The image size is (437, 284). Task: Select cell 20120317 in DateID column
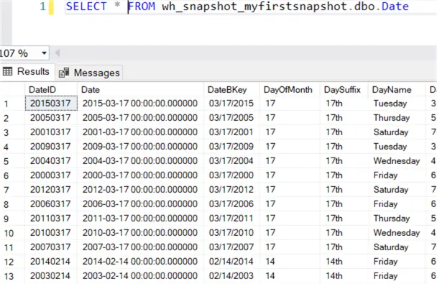(x=51, y=190)
